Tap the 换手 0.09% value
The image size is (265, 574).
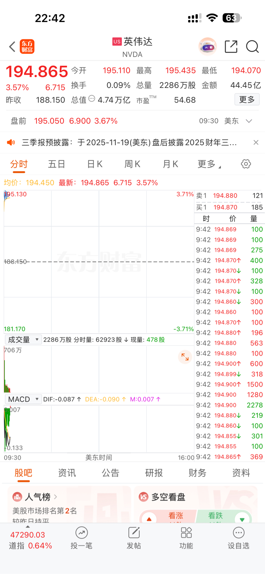click(x=118, y=85)
